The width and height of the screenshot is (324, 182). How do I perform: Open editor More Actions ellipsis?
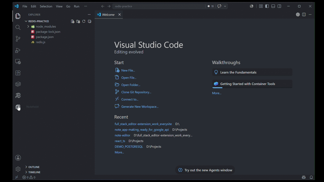click(310, 15)
